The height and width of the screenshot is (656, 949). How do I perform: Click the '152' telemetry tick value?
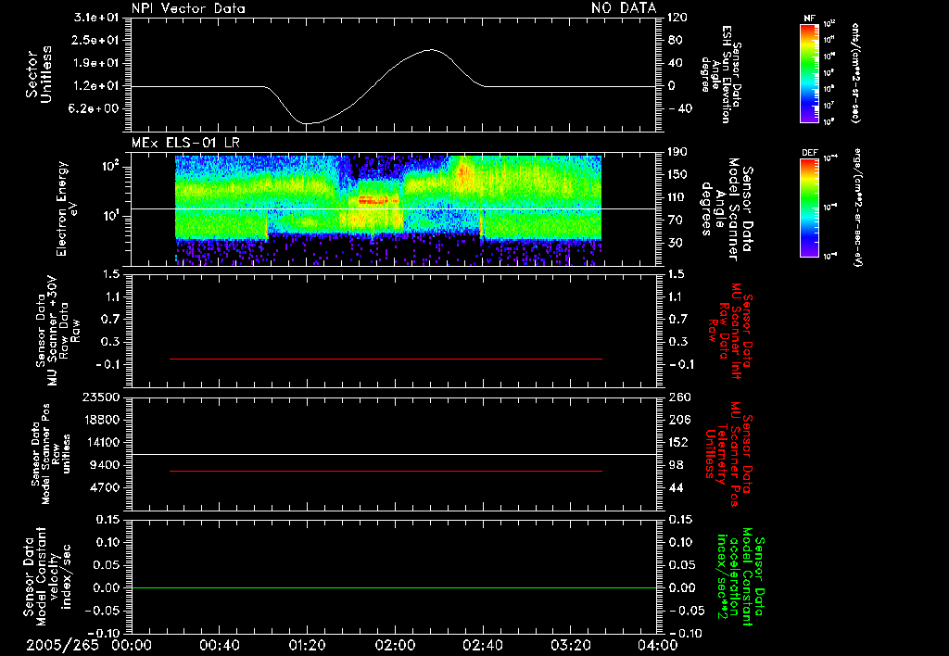[677, 443]
